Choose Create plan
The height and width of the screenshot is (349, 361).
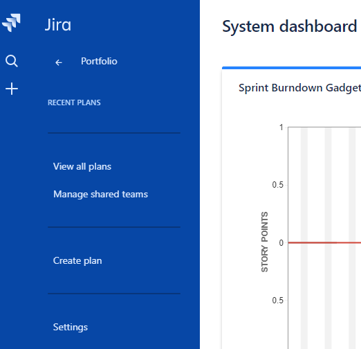point(77,260)
